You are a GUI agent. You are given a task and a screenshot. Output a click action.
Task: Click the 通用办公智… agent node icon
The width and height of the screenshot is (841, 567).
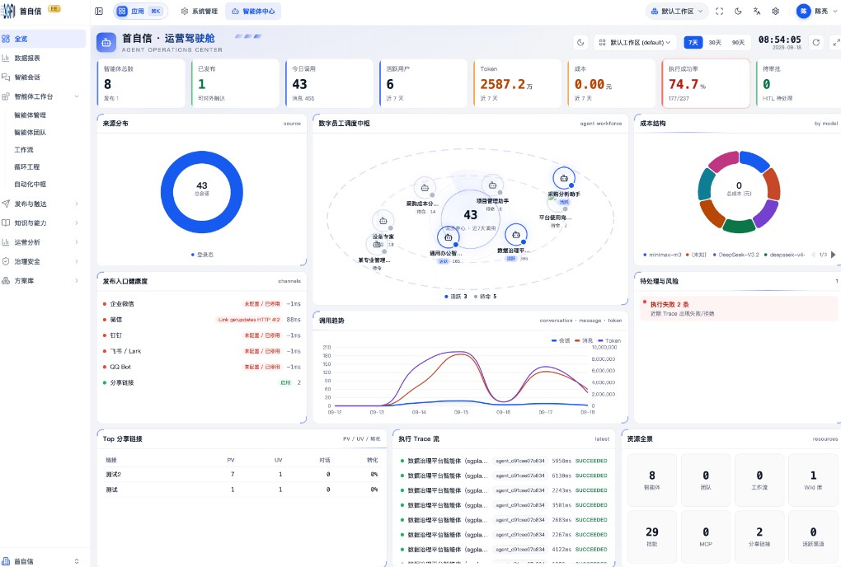pyautogui.click(x=449, y=237)
